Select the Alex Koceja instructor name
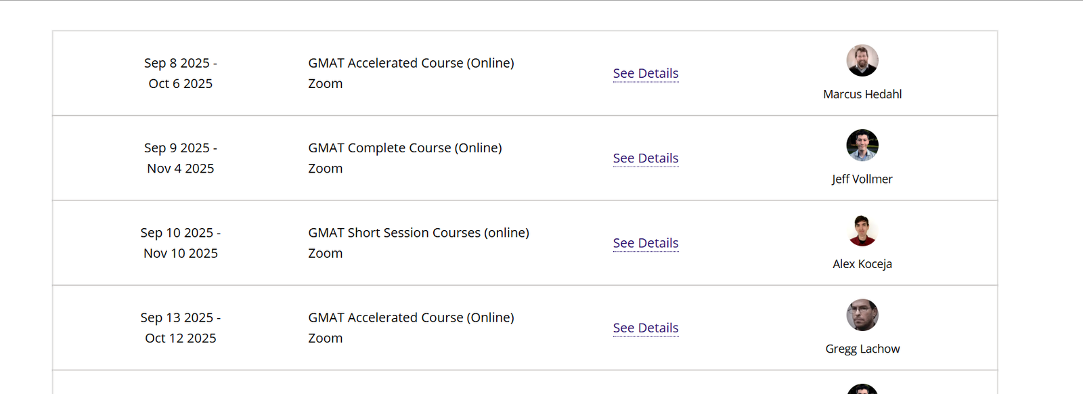1083x394 pixels. (862, 264)
